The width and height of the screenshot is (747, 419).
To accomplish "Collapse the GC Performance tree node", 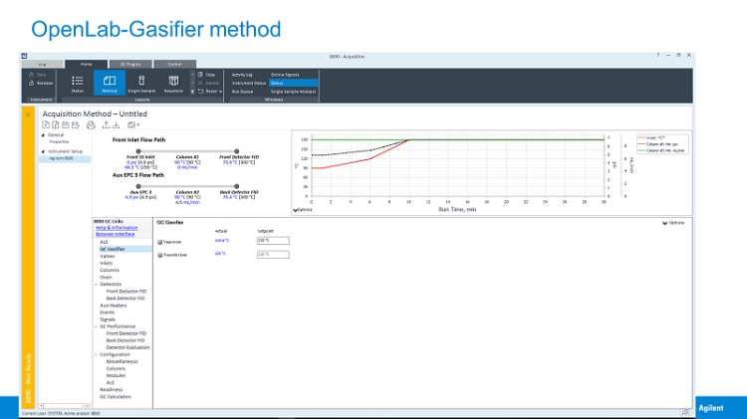I will tap(97, 325).
